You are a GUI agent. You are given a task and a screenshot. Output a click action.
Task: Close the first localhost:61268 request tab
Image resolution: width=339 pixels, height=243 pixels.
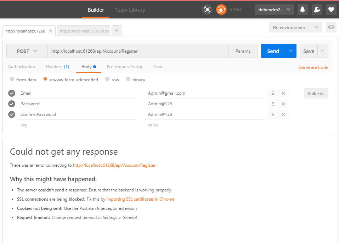pyautogui.click(x=50, y=31)
